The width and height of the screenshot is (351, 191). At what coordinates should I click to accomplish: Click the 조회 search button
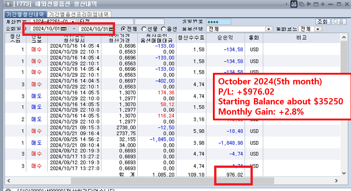click(322, 21)
